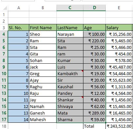
Task: Click the 'Sl. No.' header cell
Action: (x=19, y=28)
